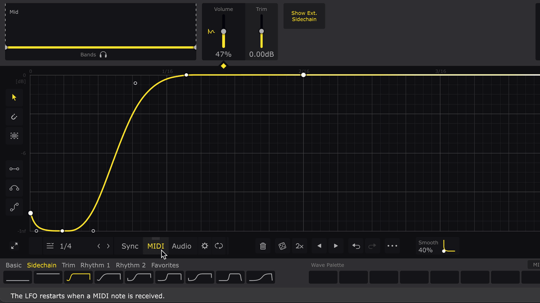Open the three dots more options menu

tap(392, 246)
